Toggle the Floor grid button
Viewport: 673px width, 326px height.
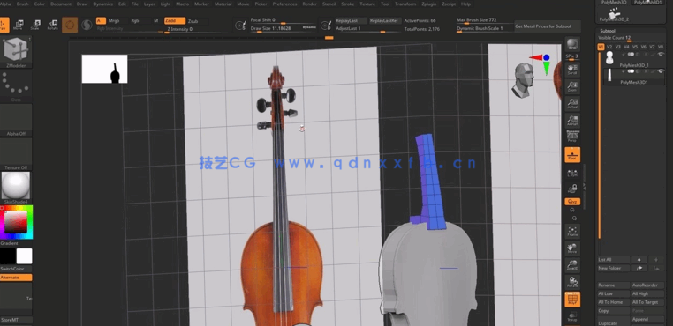coord(572,155)
